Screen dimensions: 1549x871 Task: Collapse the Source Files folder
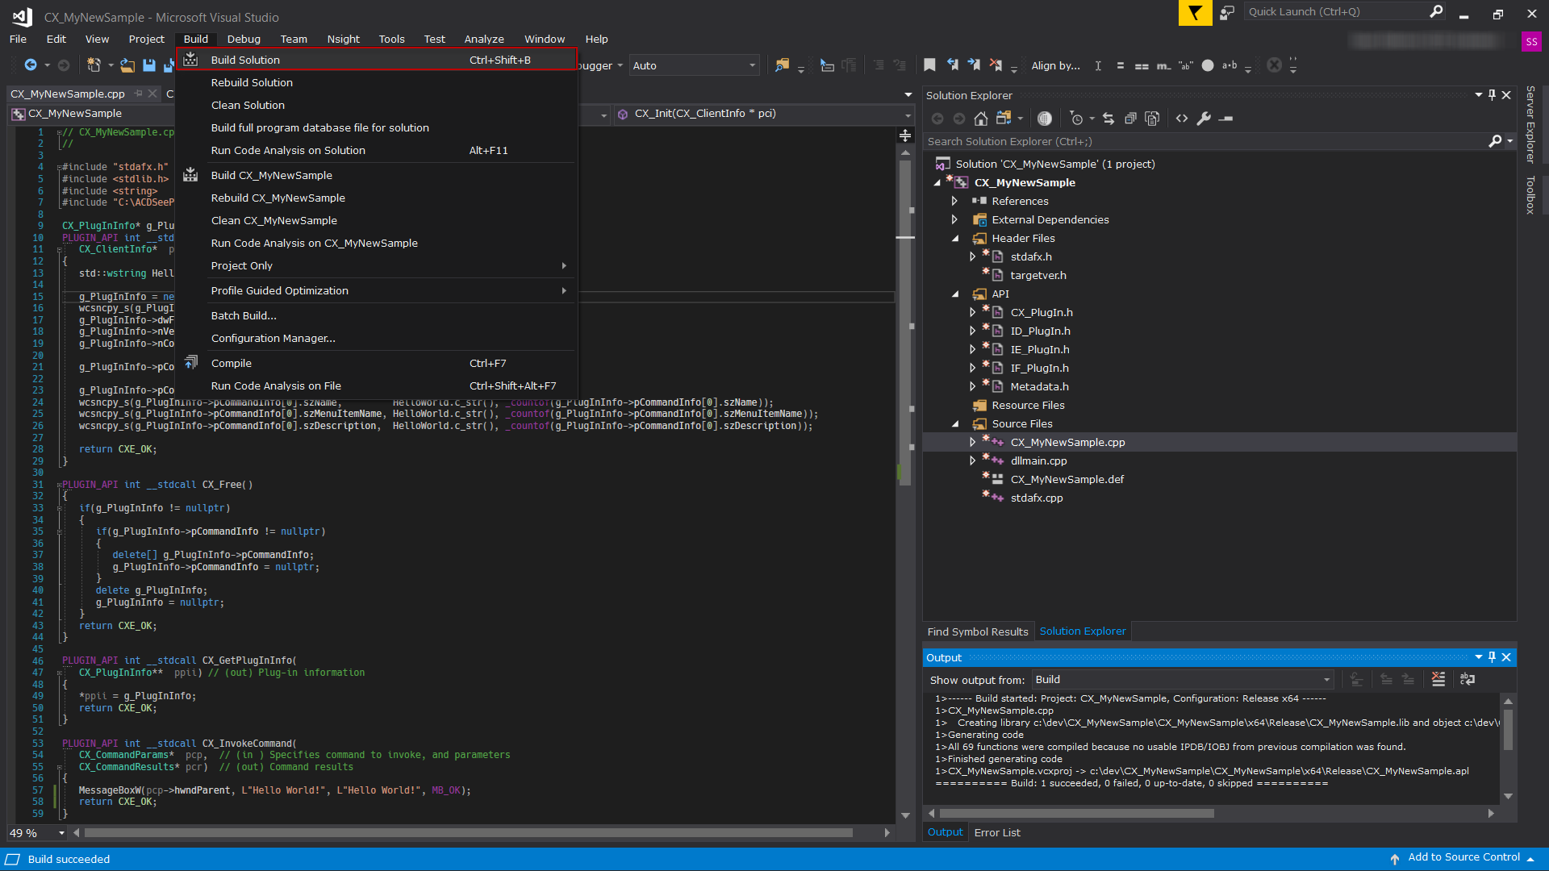(955, 424)
